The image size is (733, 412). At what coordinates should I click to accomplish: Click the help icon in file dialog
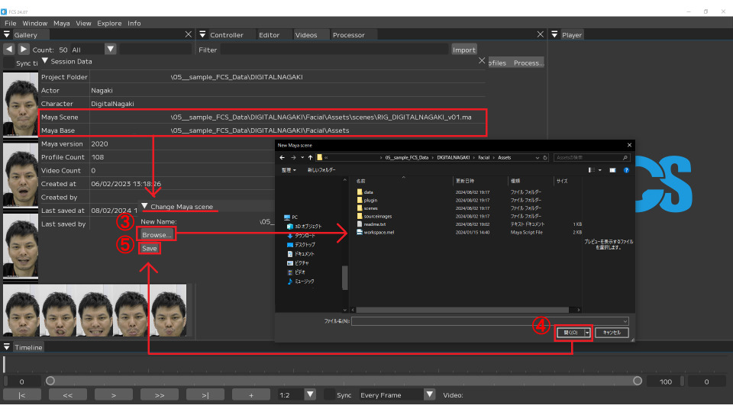(x=625, y=169)
